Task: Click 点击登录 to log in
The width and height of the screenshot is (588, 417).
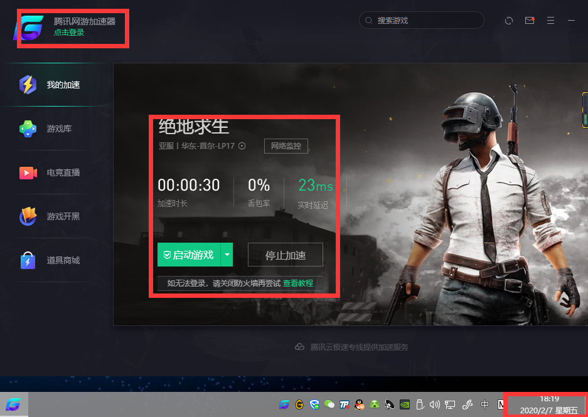Action: click(x=69, y=33)
